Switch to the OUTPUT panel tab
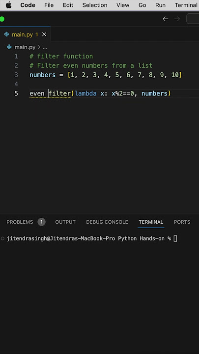 [65, 222]
